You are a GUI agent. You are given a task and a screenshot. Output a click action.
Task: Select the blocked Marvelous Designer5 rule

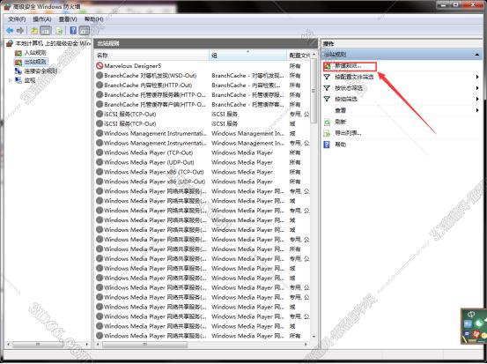133,66
